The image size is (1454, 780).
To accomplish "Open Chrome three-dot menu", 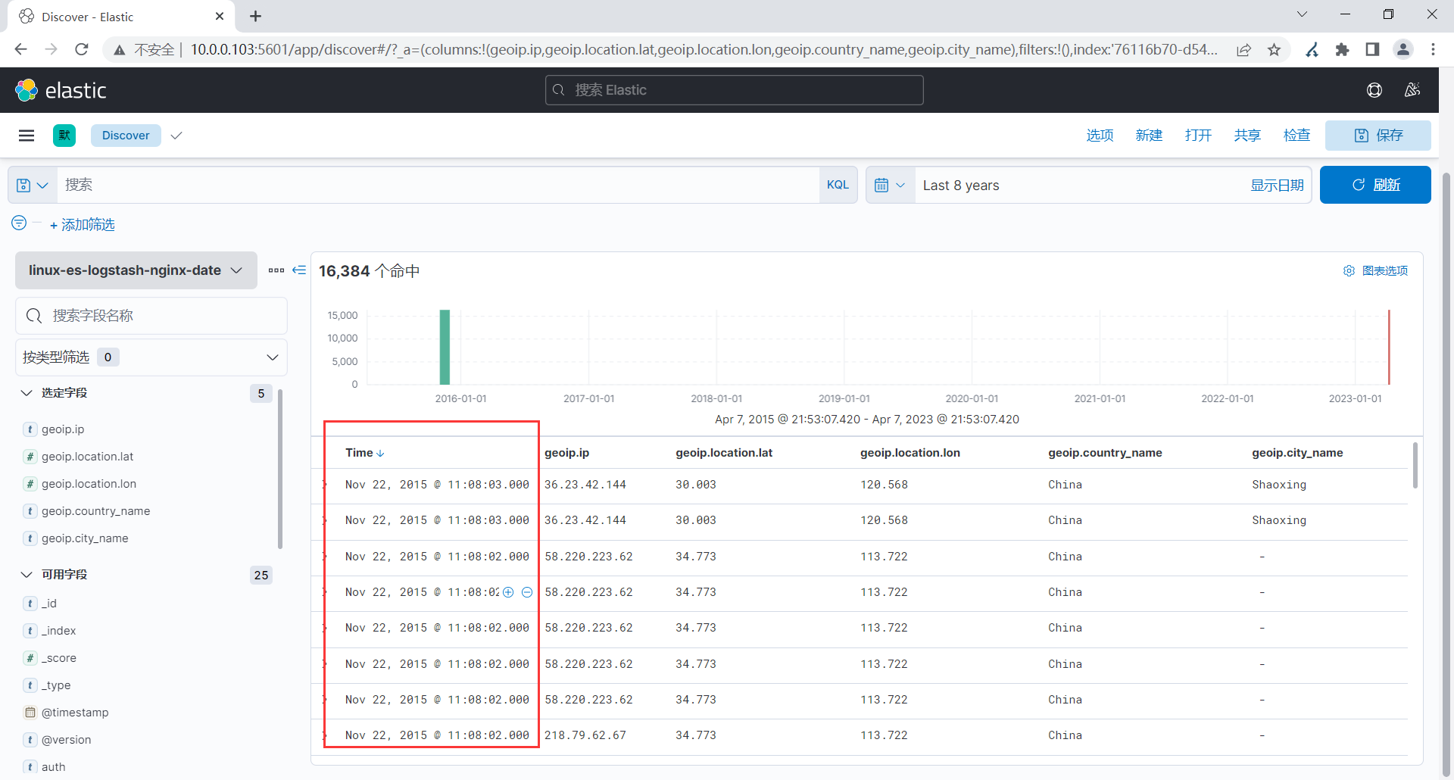I will coord(1433,49).
